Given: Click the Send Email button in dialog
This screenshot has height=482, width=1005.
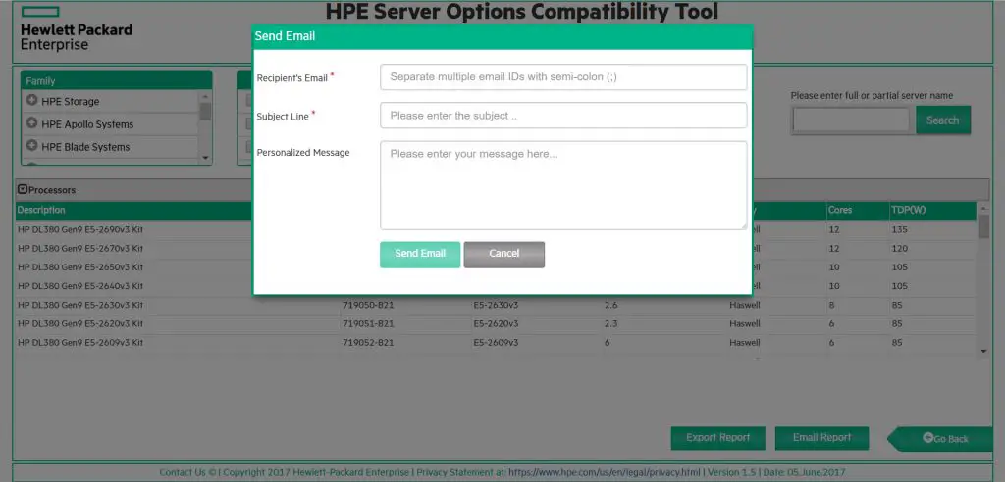Looking at the screenshot, I should [x=420, y=254].
